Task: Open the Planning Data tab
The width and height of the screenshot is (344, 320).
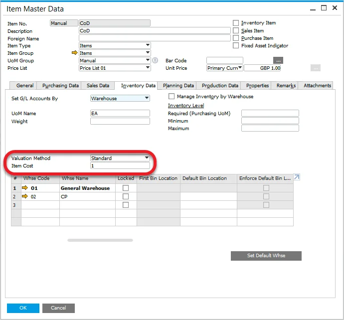Action: point(178,86)
